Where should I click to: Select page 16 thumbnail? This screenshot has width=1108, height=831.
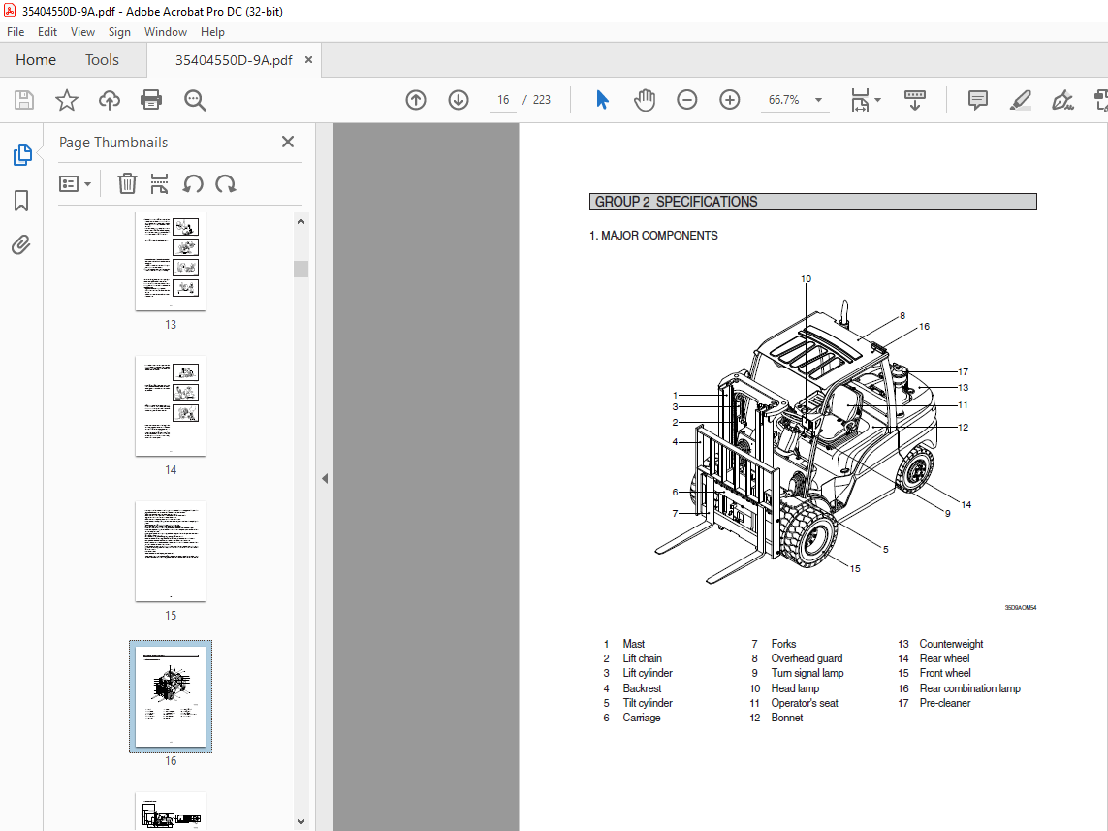[x=171, y=697]
